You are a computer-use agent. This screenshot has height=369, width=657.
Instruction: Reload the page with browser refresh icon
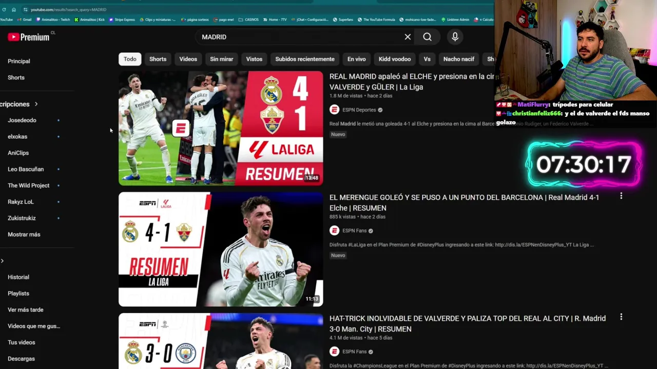pos(4,9)
